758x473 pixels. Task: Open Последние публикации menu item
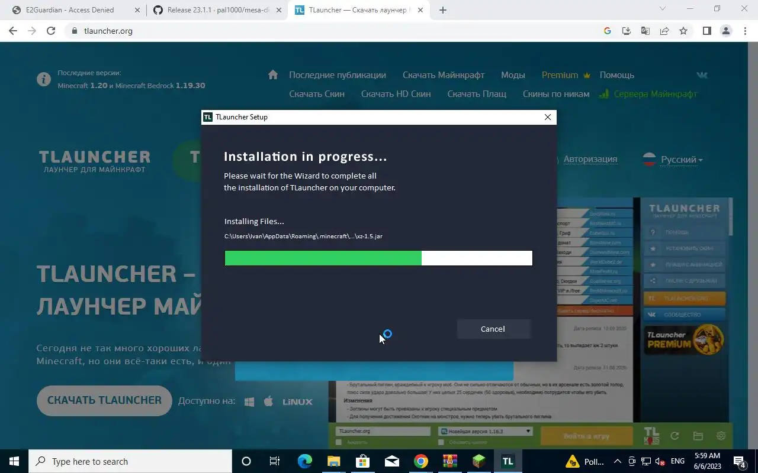pos(338,75)
